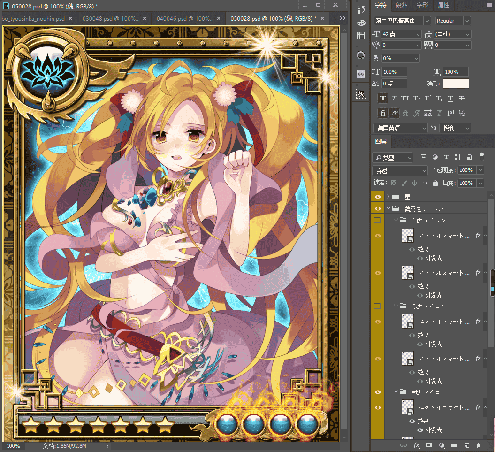The width and height of the screenshot is (495, 452).
Task: Toggle faux bold text style
Action: (x=383, y=98)
